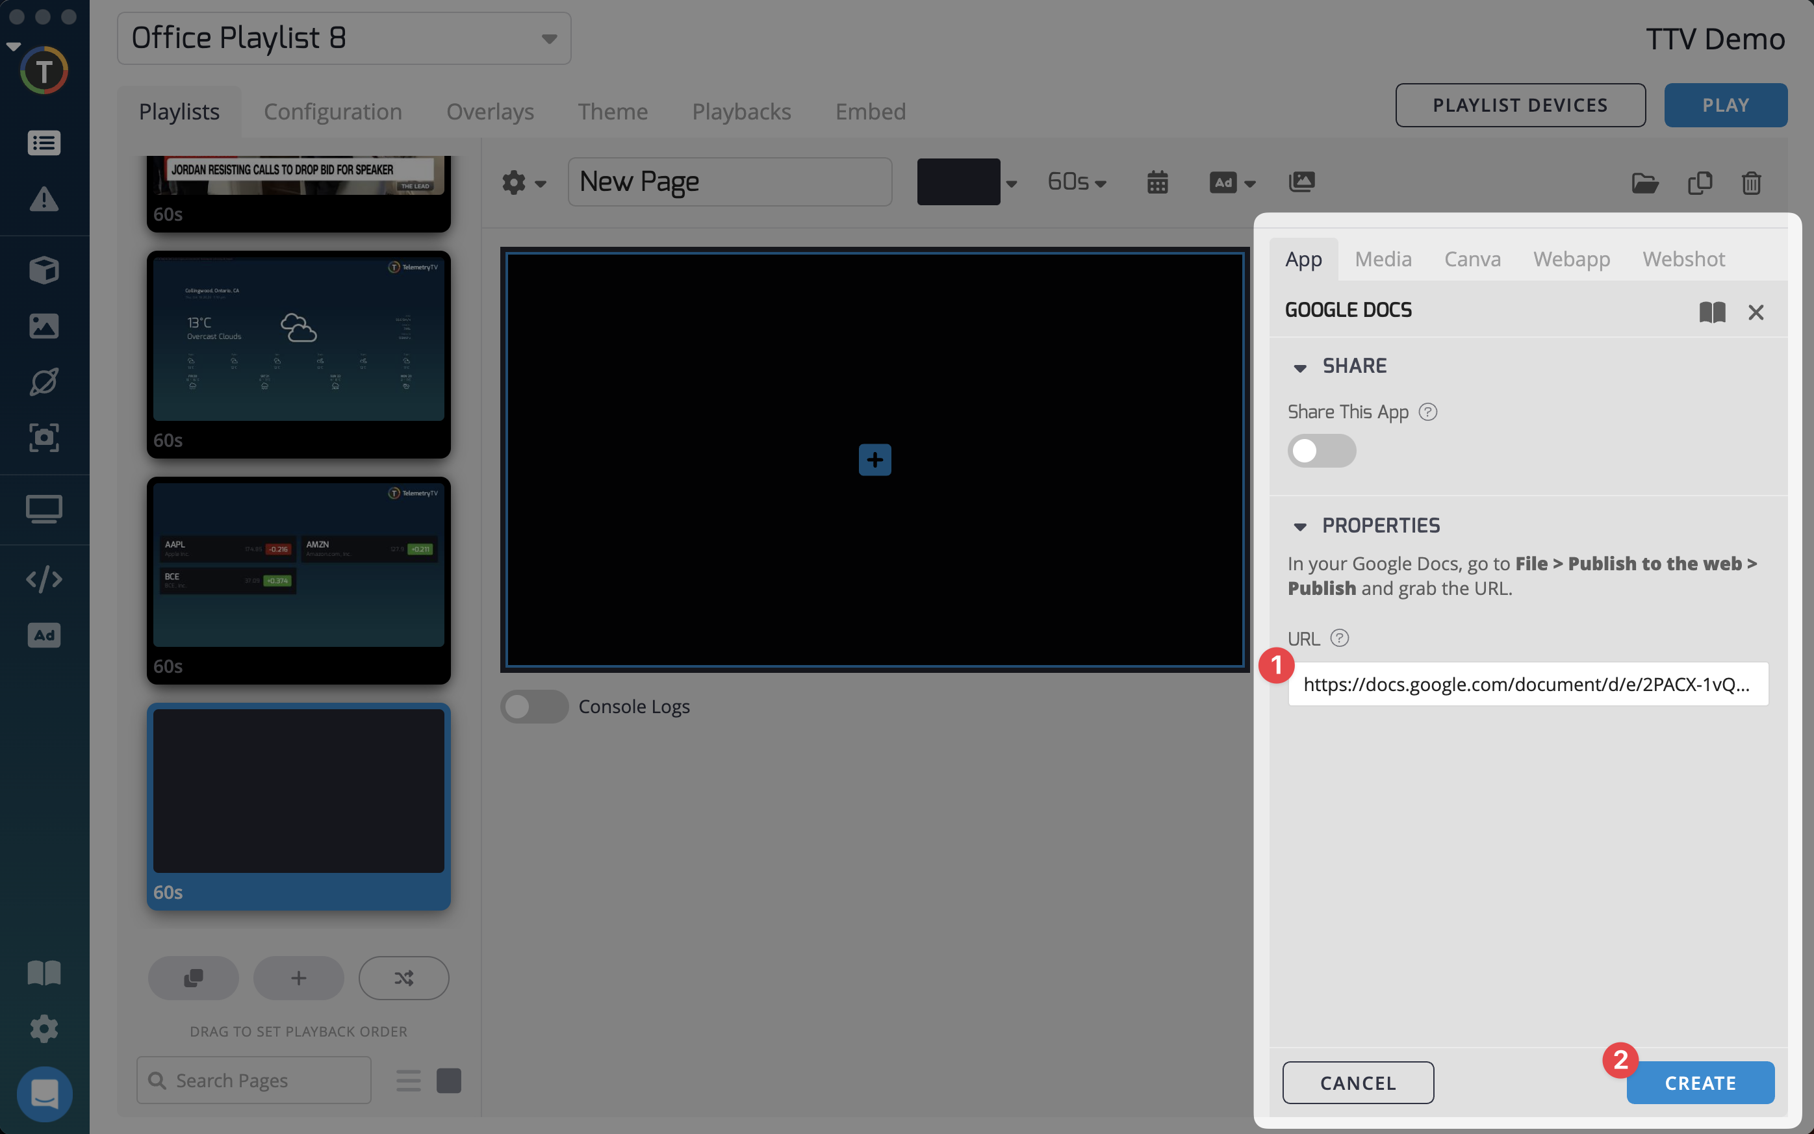Click the calendar schedule icon
Viewport: 1814px width, 1134px height.
[1157, 183]
